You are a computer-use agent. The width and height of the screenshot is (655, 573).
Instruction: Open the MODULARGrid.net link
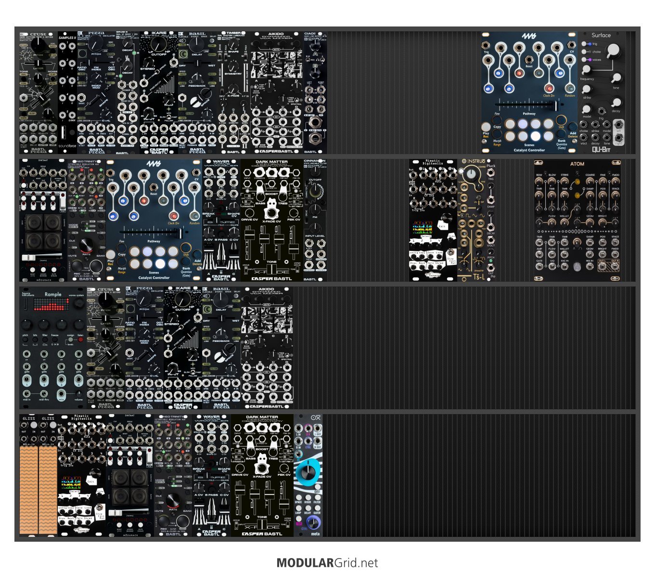click(x=327, y=562)
